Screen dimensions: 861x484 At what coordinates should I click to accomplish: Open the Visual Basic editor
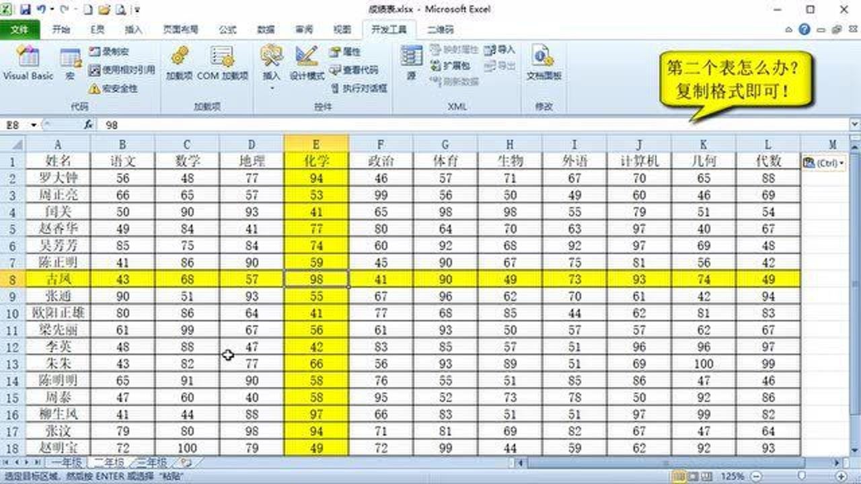[x=28, y=64]
